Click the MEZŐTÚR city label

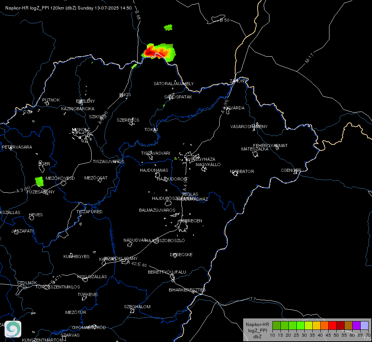click(76, 312)
